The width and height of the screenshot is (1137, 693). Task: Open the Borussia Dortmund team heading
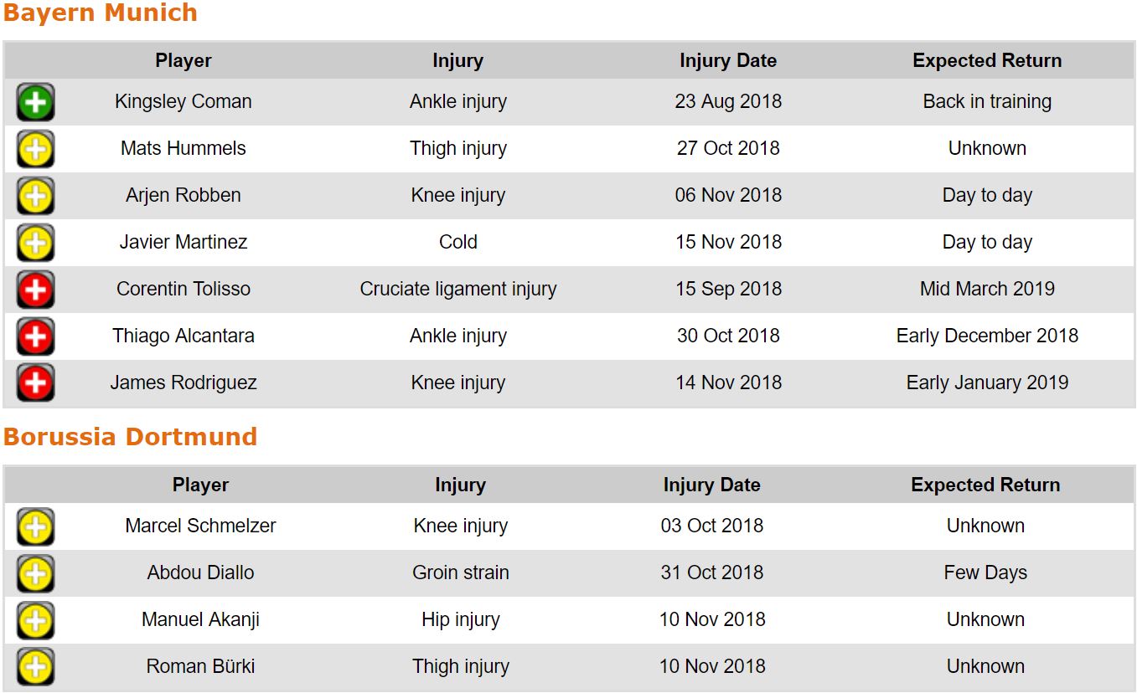tap(130, 437)
